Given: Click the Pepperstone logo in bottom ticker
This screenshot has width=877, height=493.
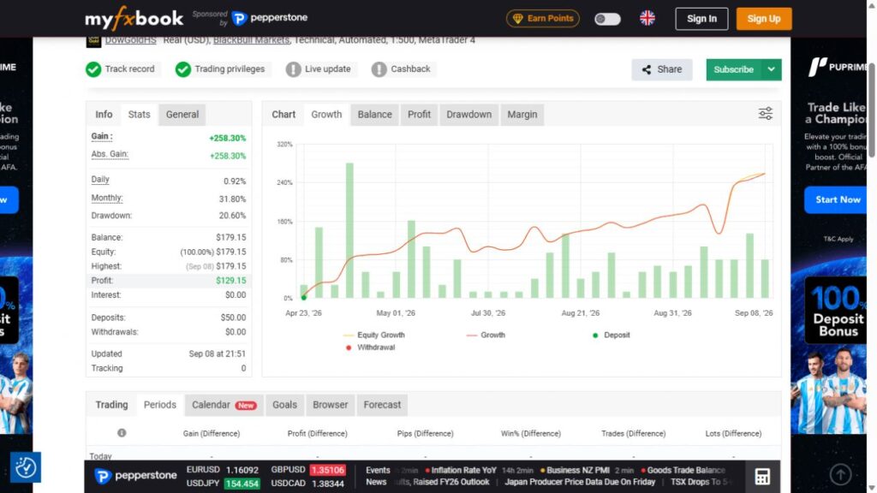Looking at the screenshot, I should coord(135,476).
